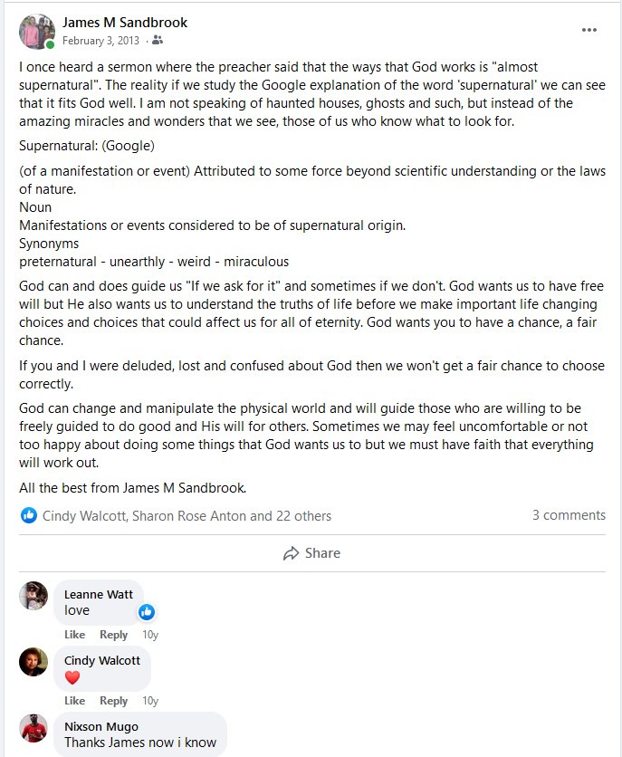Open the February 3, 2013 post timestamp
This screenshot has width=622, height=757.
tap(101, 40)
